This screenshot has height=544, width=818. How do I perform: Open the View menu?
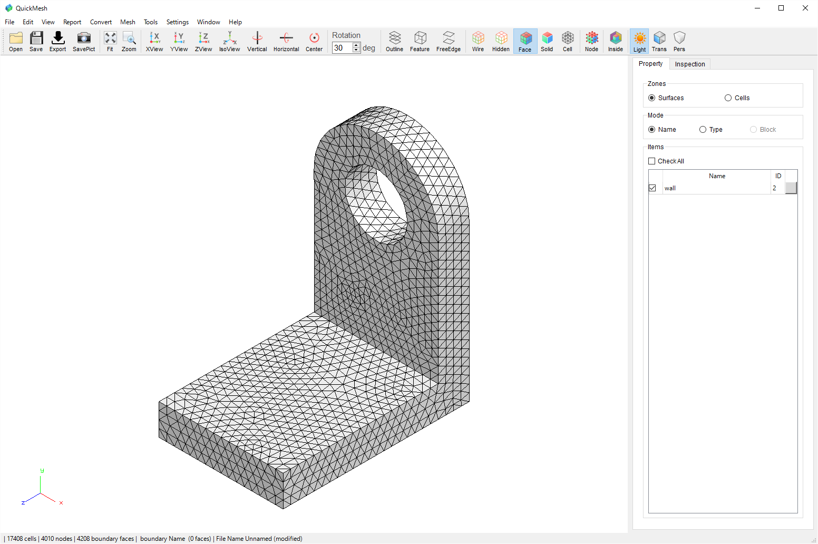[48, 22]
